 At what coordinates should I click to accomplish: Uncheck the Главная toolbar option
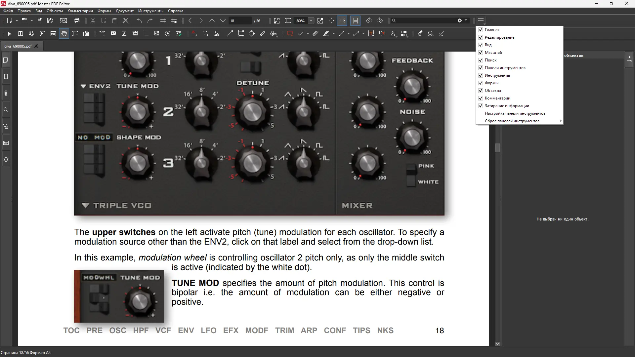[x=481, y=30]
